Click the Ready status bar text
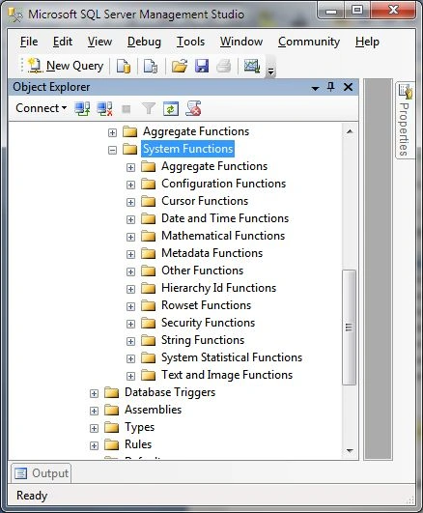Viewport: 423px width, 513px height. click(x=32, y=496)
